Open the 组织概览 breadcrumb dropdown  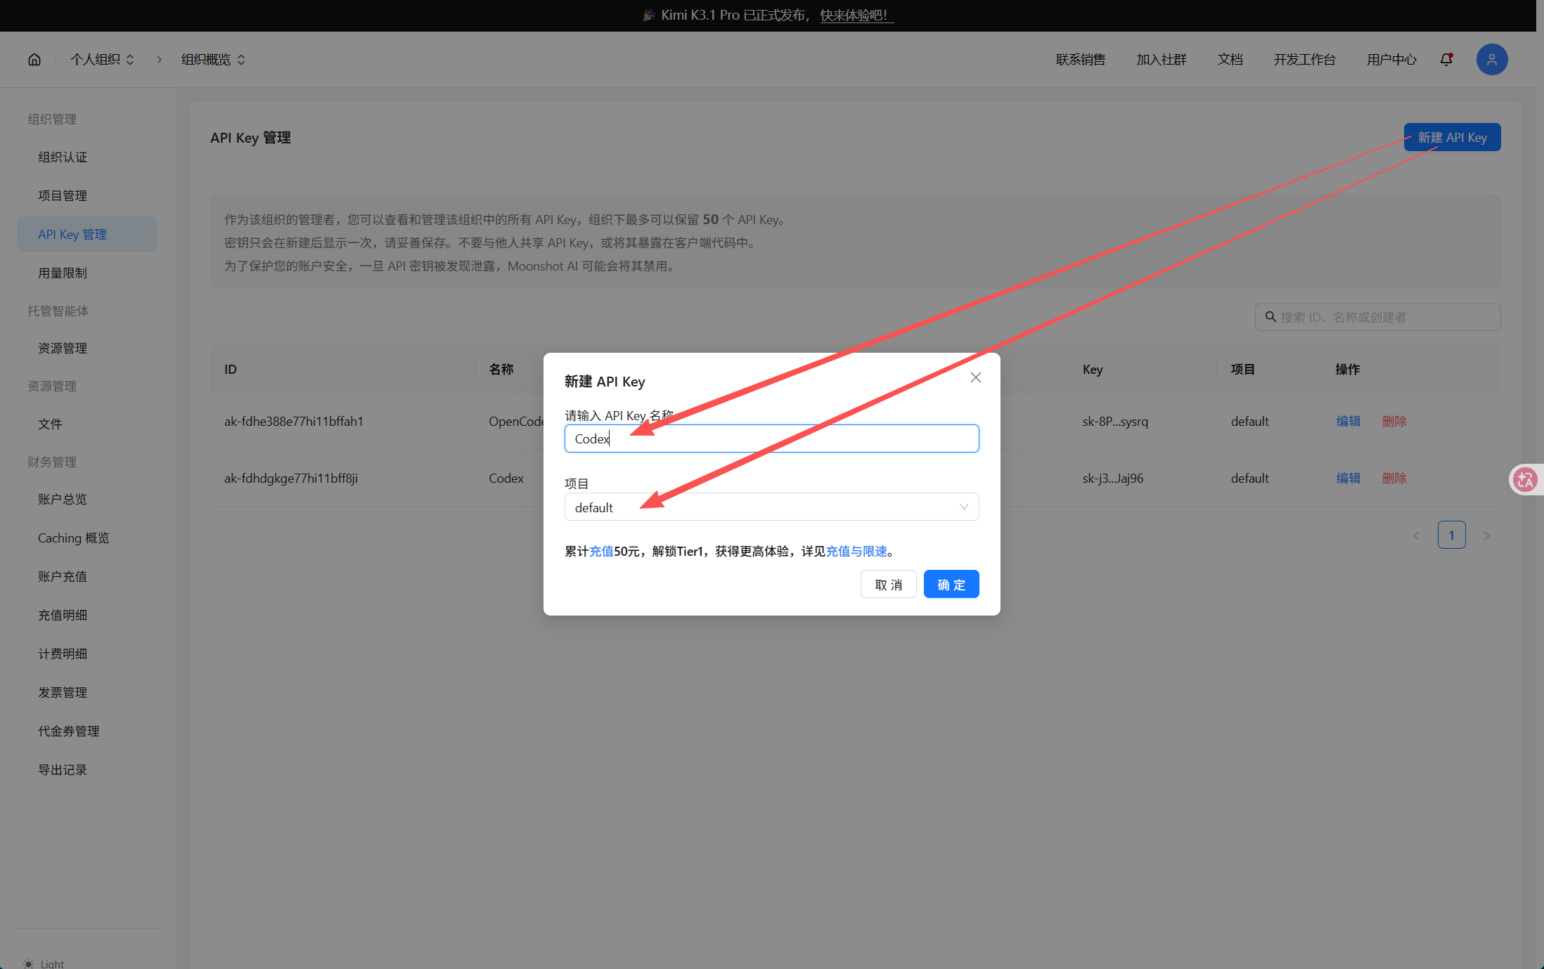point(213,60)
